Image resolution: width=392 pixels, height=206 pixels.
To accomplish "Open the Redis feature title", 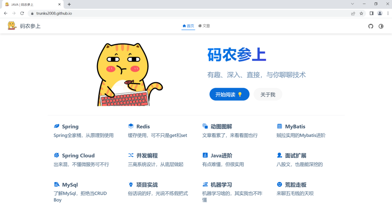I will (x=143, y=126).
